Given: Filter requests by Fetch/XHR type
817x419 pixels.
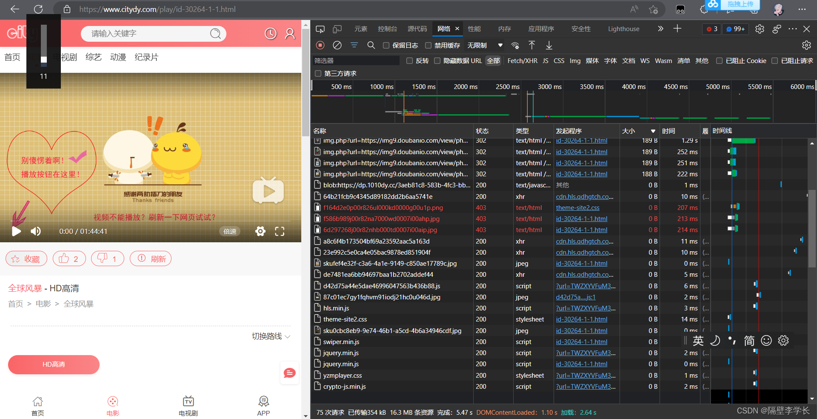Looking at the screenshot, I should [x=523, y=61].
